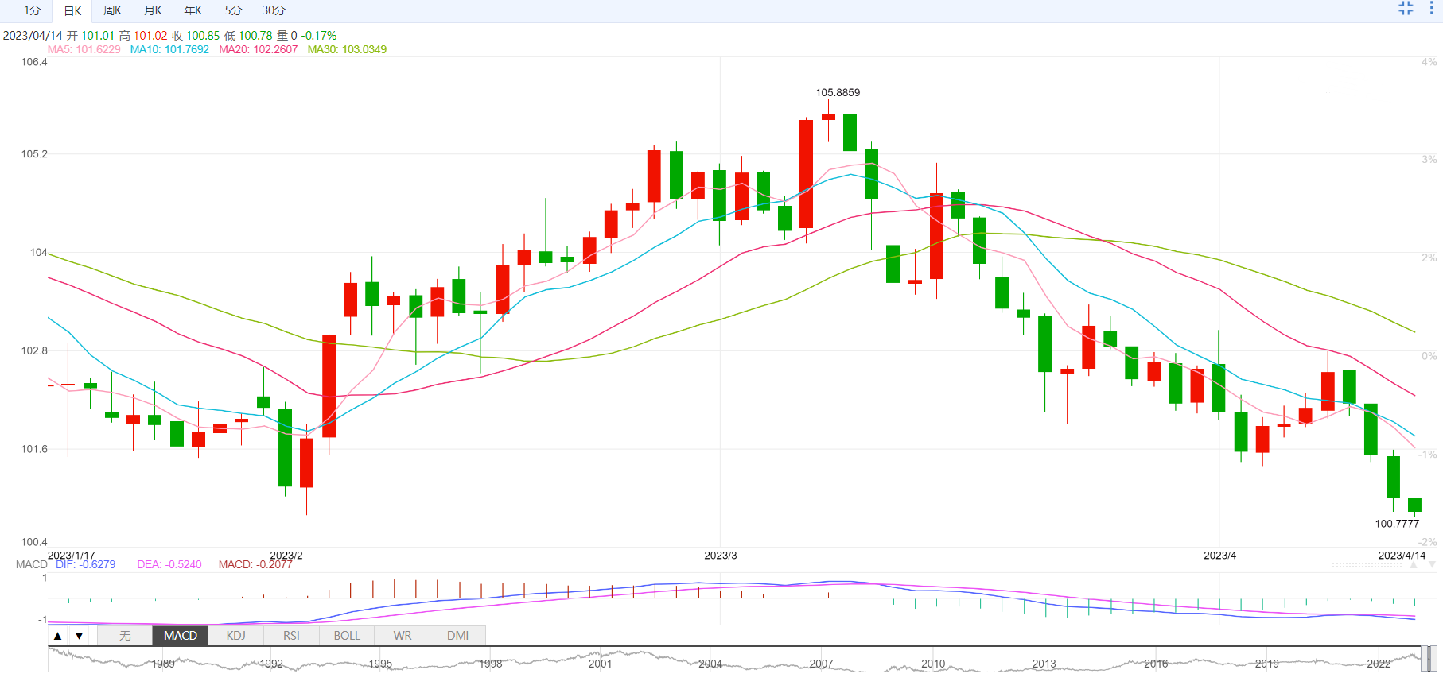
Task: Click the 105.8859 high price annotation
Action: click(x=838, y=92)
